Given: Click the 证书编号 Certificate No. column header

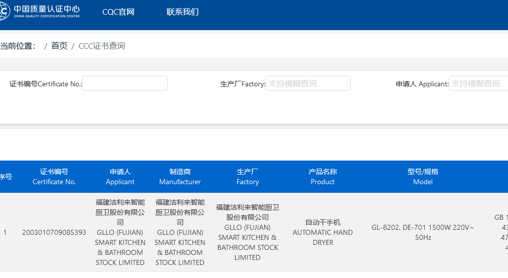Looking at the screenshot, I should click(x=54, y=177).
